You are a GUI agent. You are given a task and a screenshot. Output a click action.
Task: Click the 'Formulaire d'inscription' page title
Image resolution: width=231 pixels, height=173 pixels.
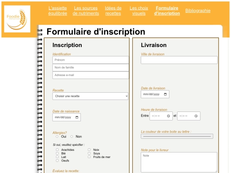(x=96, y=32)
